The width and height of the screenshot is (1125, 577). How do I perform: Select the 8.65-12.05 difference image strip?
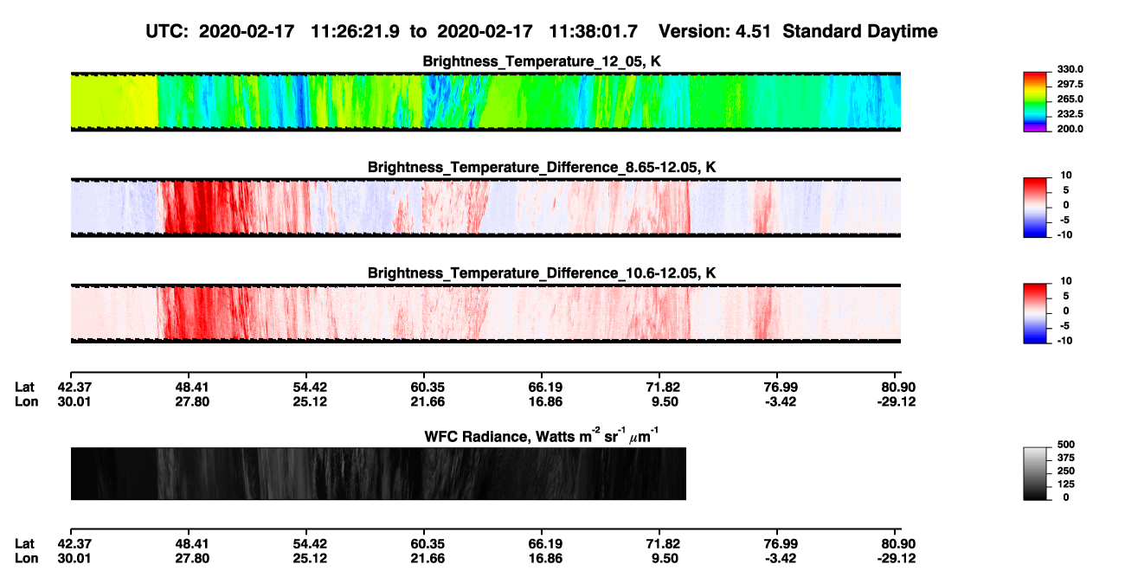coord(485,208)
